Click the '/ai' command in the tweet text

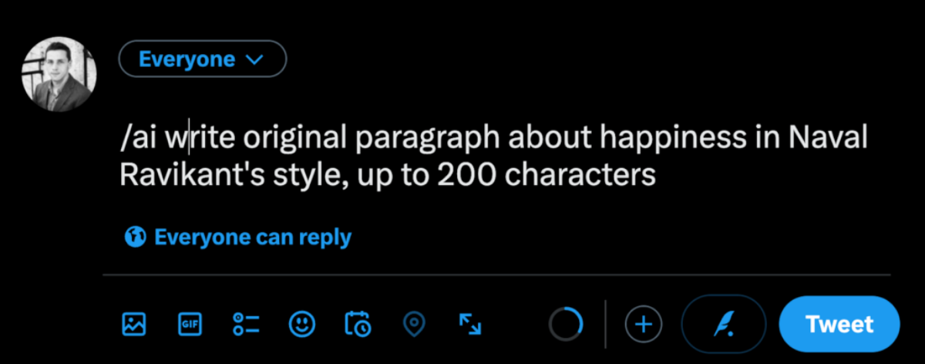[139, 138]
